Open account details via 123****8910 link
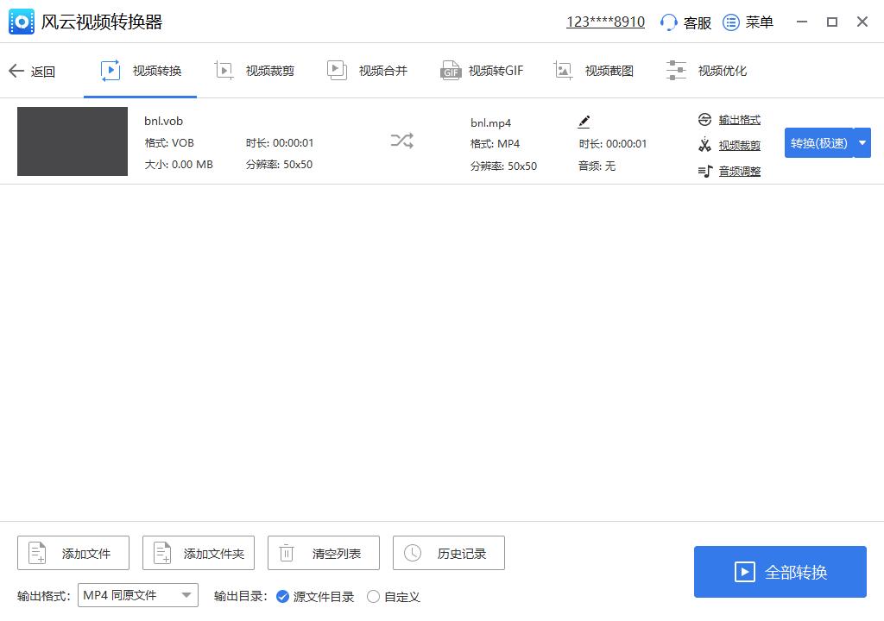The image size is (884, 621). tap(605, 21)
